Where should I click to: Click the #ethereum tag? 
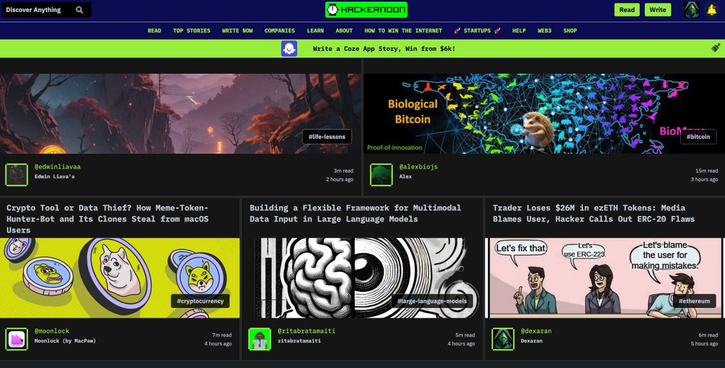click(695, 301)
